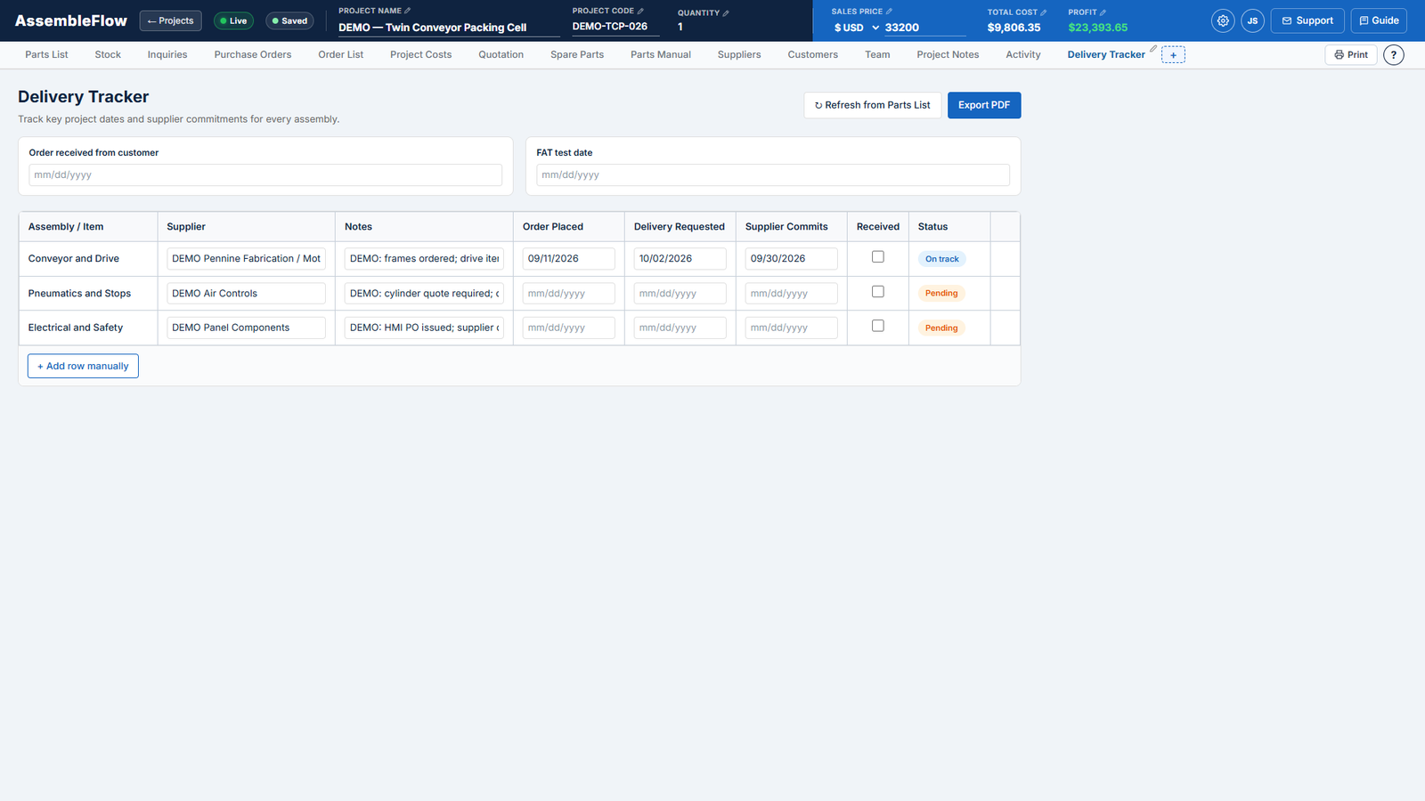Switch to the Parts List tab
Screen dimensions: 1425x801
(46, 55)
